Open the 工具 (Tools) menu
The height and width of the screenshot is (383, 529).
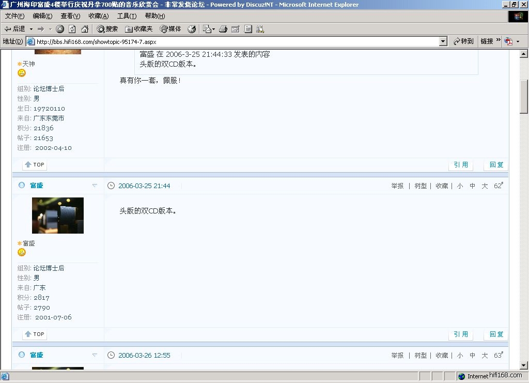click(x=127, y=16)
